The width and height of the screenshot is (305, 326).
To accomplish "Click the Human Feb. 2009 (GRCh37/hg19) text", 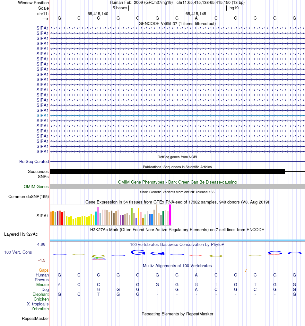I will (x=141, y=3).
